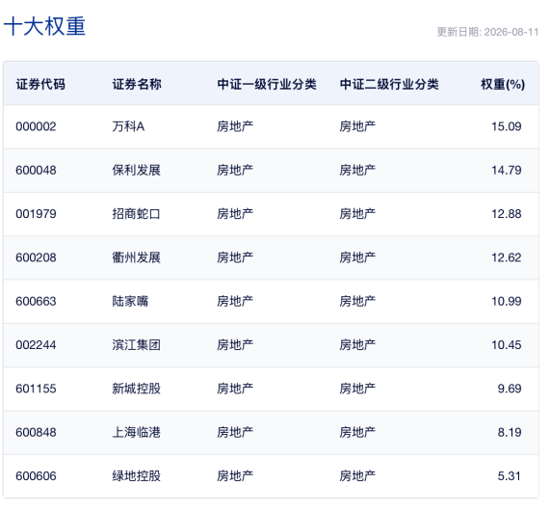Click the 证券名称 column header
Screen dimensions: 550x512
137,84
